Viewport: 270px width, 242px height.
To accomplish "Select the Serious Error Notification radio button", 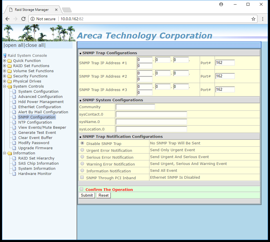I will (82, 157).
